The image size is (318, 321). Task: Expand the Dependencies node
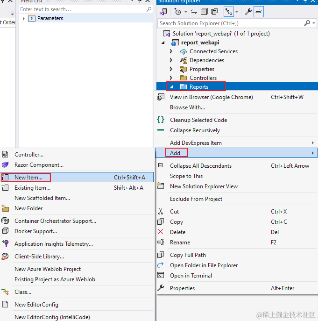[x=171, y=60]
